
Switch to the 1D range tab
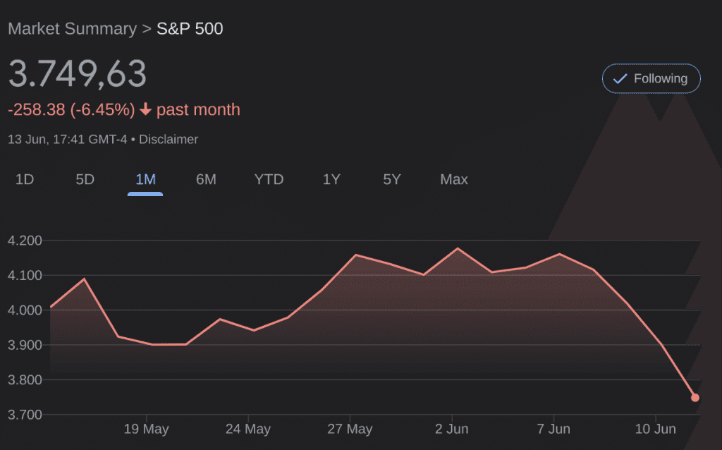[x=25, y=180]
